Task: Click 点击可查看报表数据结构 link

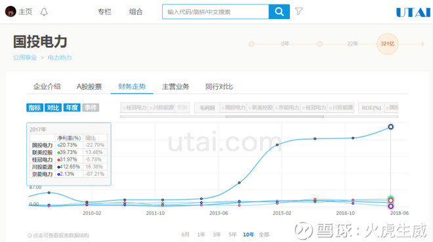Action: (x=61, y=235)
